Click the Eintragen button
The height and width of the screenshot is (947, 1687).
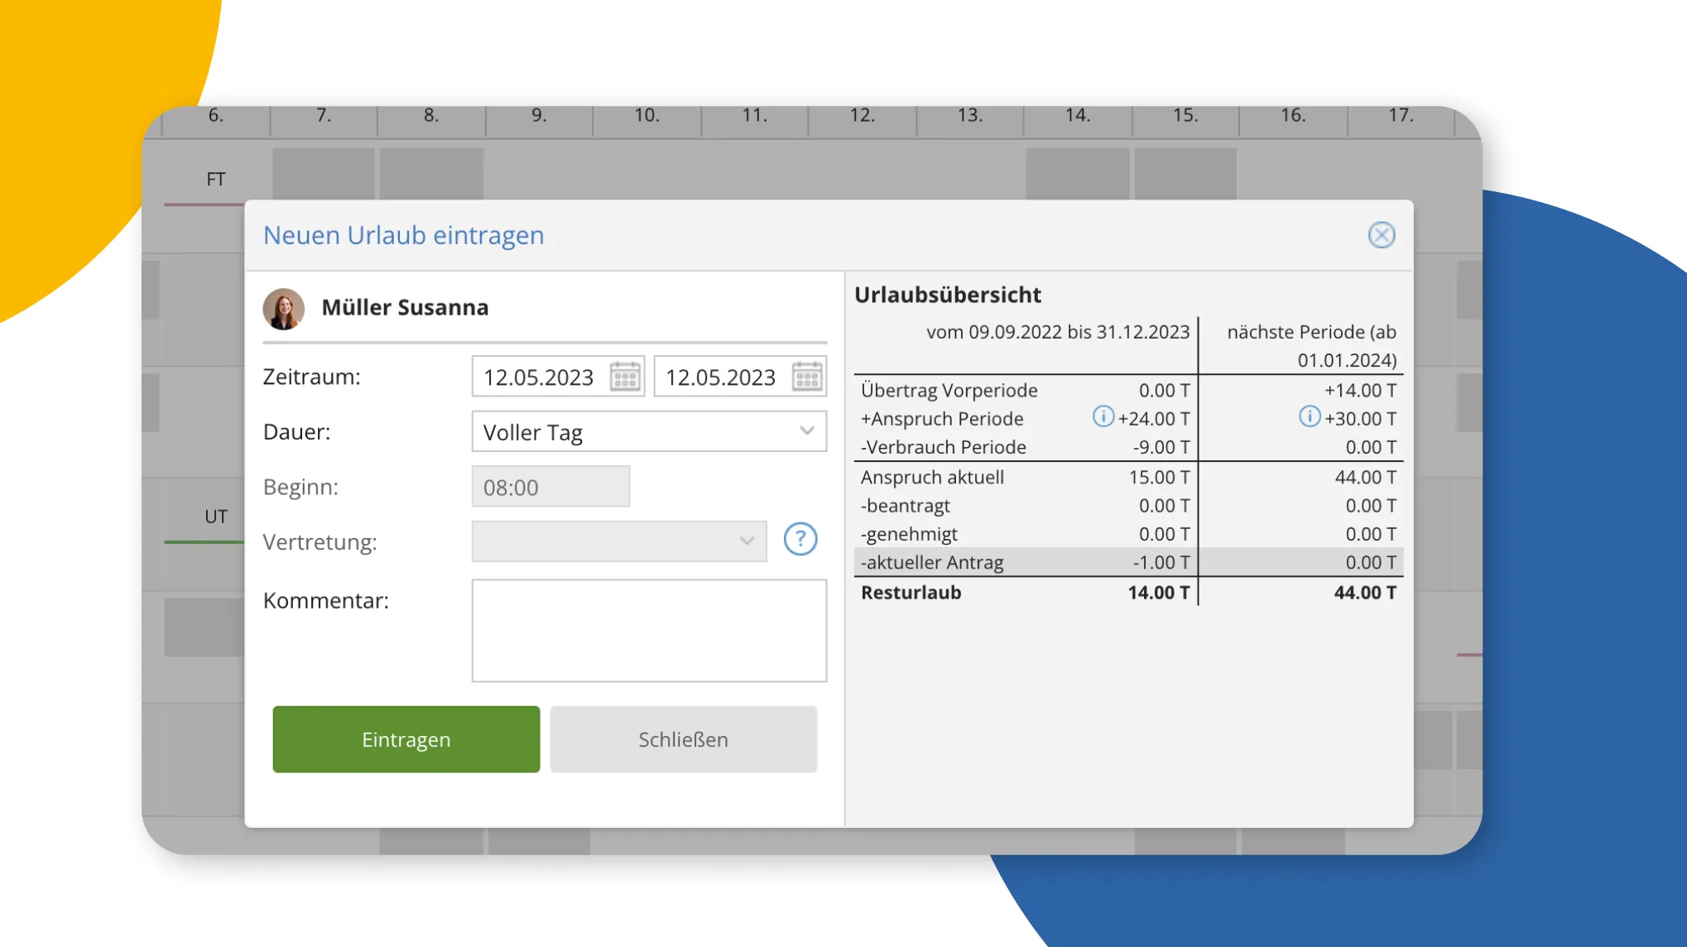tap(406, 739)
